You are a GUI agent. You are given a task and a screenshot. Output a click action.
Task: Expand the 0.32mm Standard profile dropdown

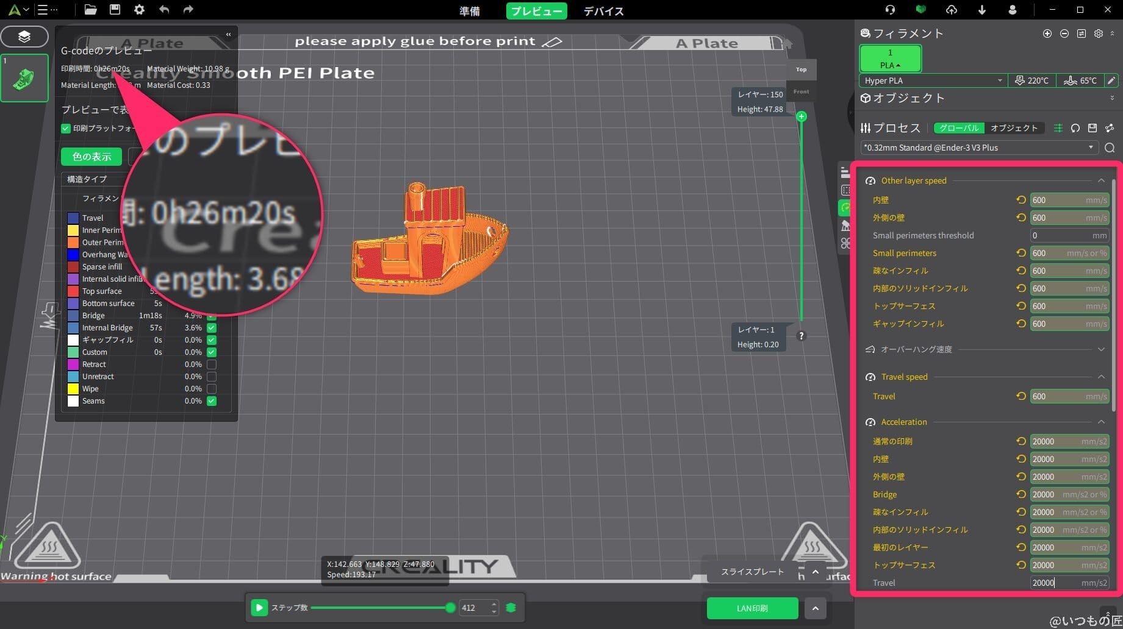(x=1091, y=147)
